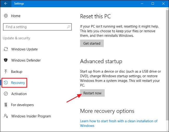This screenshot has height=132, width=169.
Task: Click the Windows Defender shield icon
Action: [x=6, y=60]
